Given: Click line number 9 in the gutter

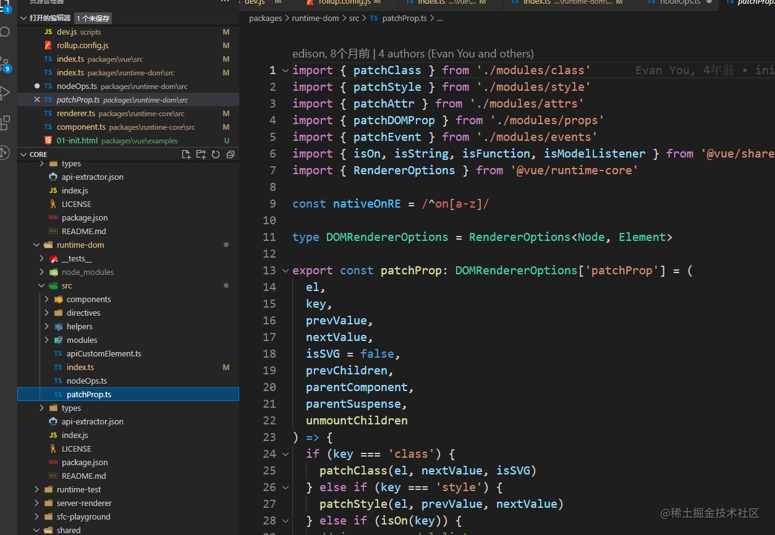Looking at the screenshot, I should [273, 204].
